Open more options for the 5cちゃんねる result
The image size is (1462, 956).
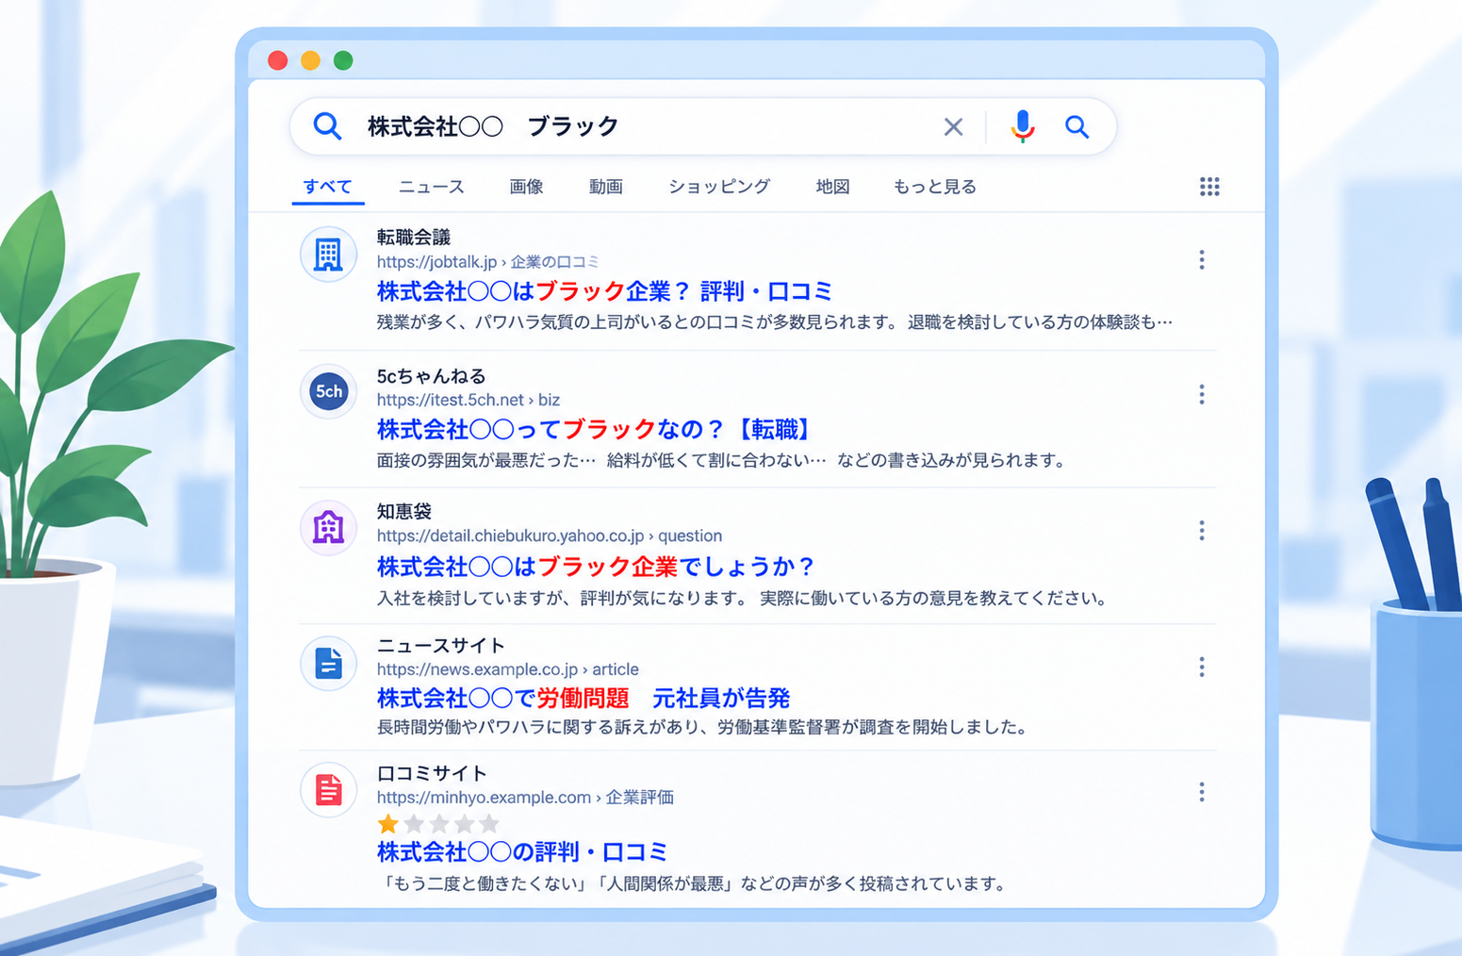pos(1202,394)
